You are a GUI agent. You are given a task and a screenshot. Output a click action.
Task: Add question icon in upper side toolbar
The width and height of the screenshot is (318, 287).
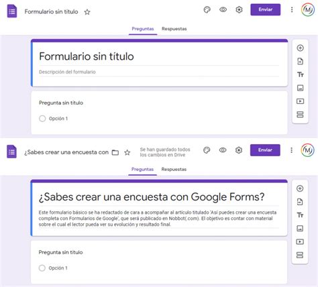(x=300, y=48)
